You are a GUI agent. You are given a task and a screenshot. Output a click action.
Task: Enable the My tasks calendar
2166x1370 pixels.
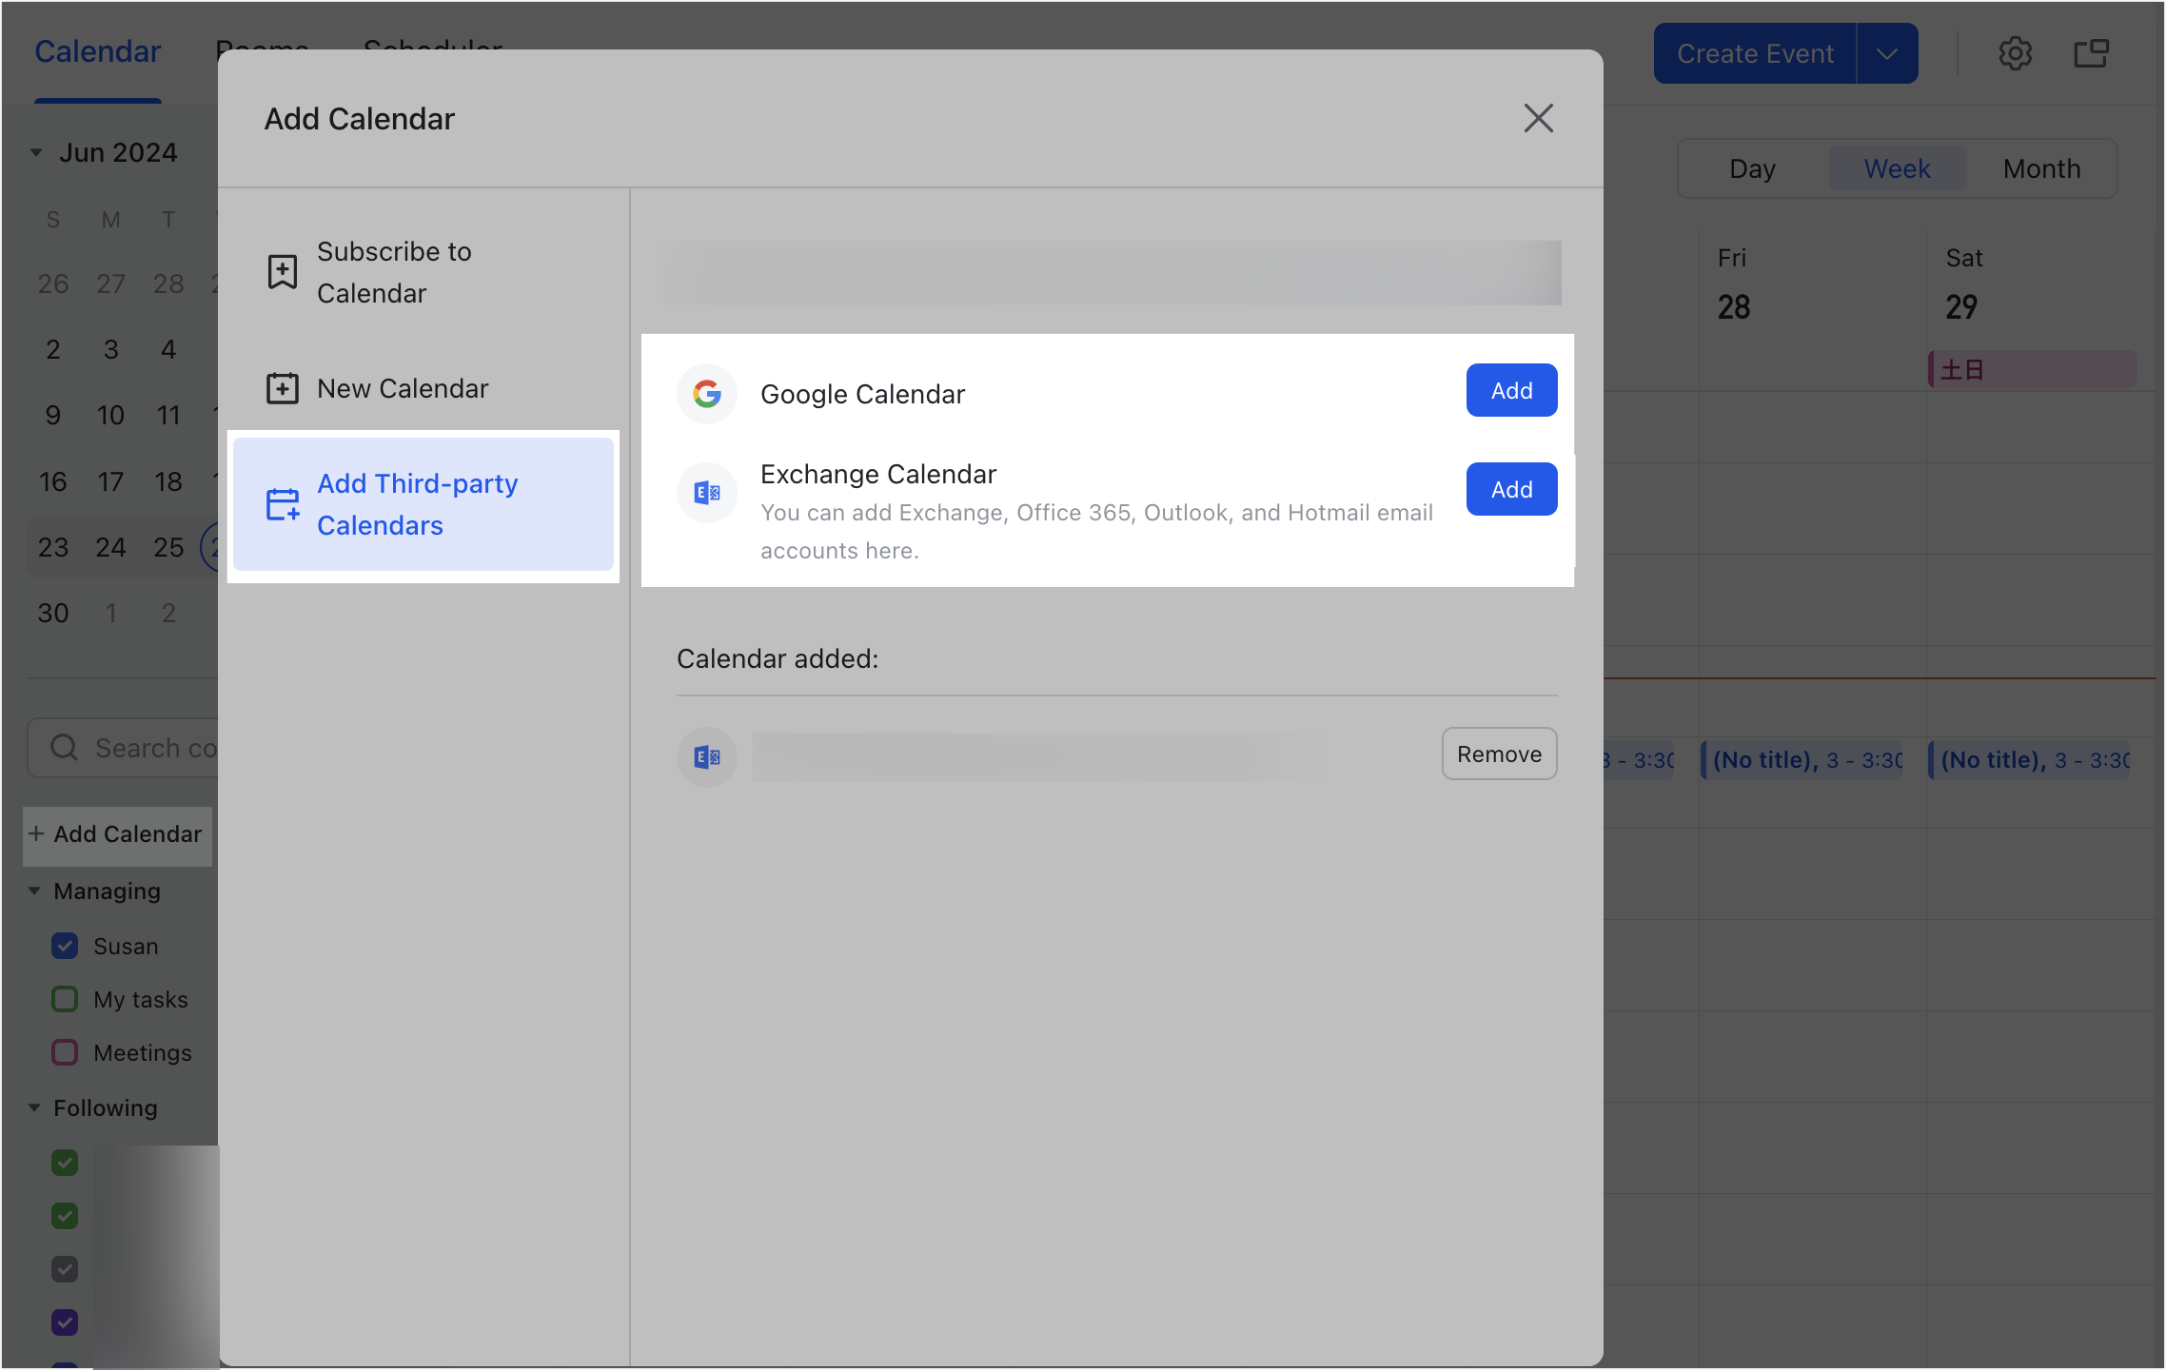pyautogui.click(x=65, y=999)
